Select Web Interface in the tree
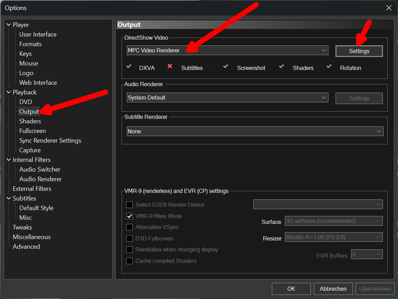This screenshot has height=299, width=398. point(38,82)
